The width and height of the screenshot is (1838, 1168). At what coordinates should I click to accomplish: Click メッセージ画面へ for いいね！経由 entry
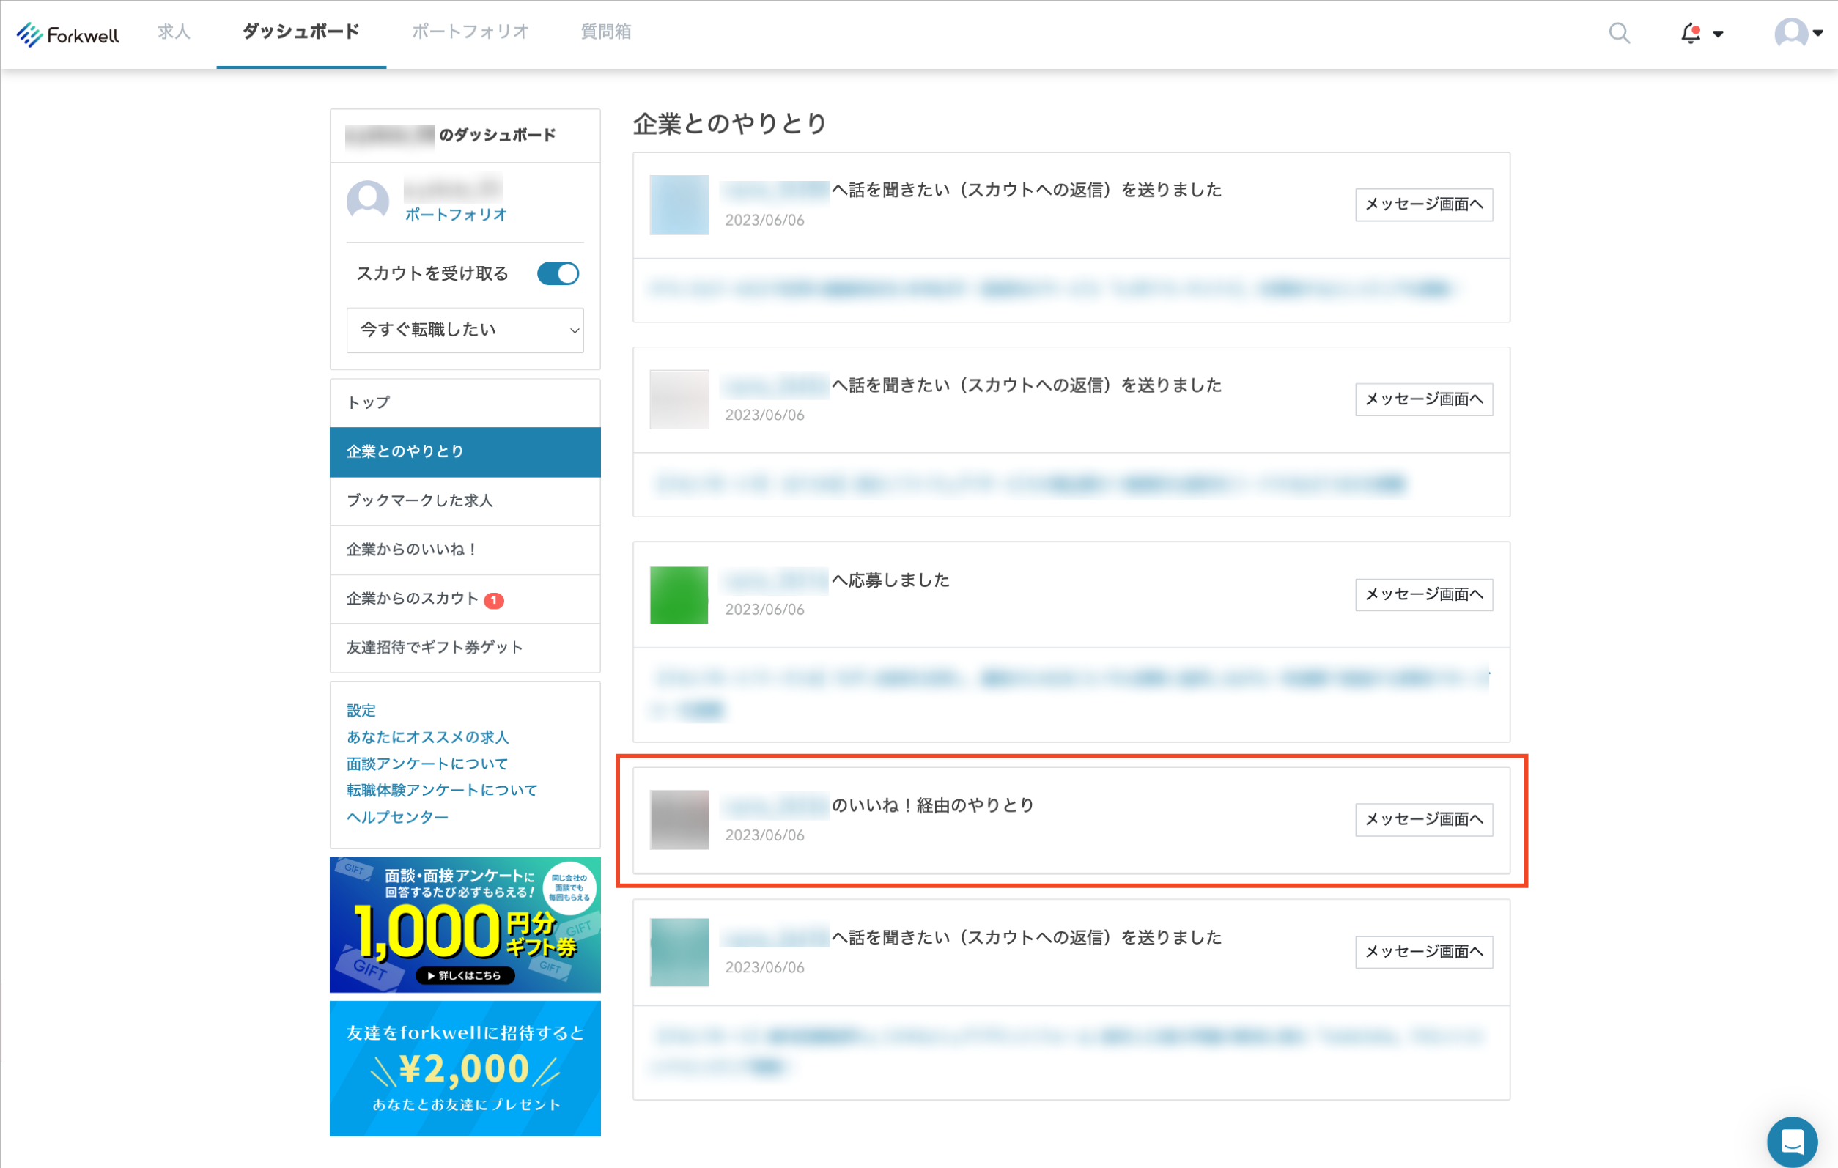pyautogui.click(x=1422, y=819)
